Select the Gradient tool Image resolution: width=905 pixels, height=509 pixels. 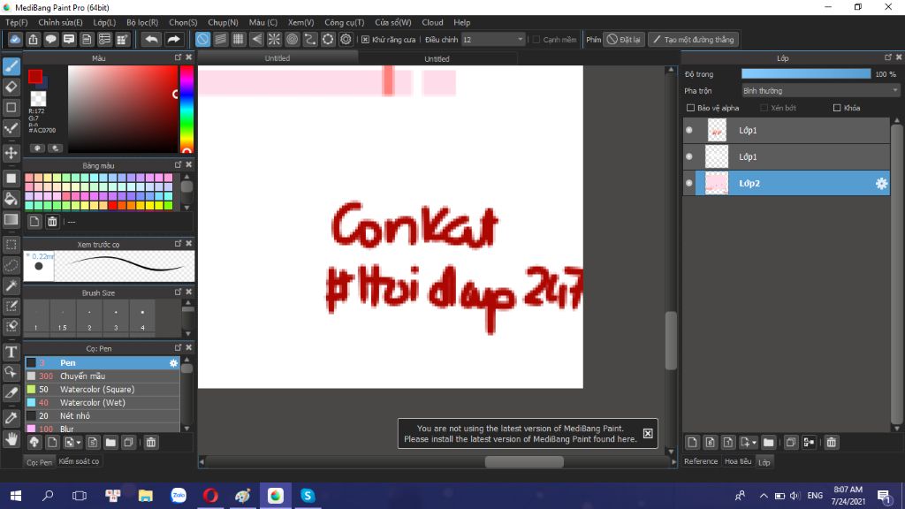pyautogui.click(x=11, y=220)
